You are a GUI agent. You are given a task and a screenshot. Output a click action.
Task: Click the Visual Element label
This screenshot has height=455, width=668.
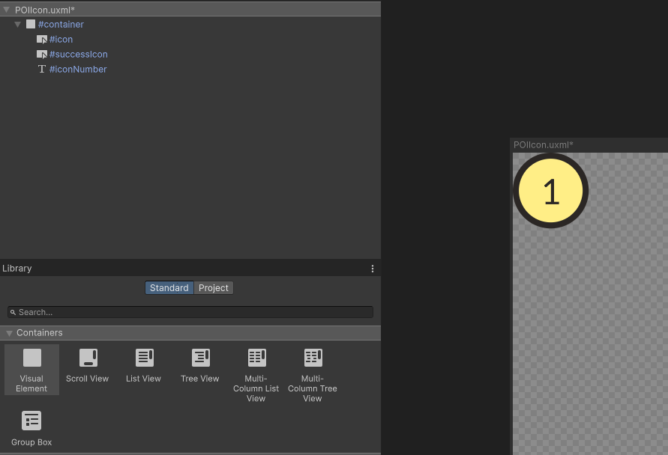pos(31,384)
